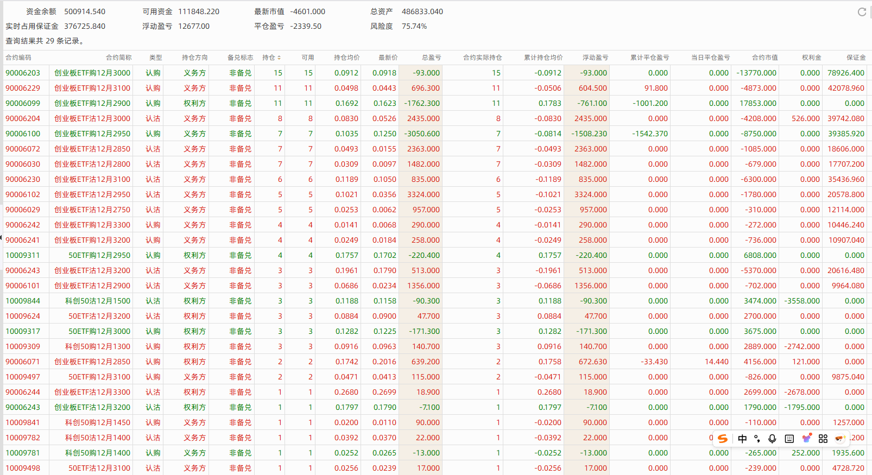Click the refresh icon at top right
The image size is (872, 475).
[x=862, y=12]
